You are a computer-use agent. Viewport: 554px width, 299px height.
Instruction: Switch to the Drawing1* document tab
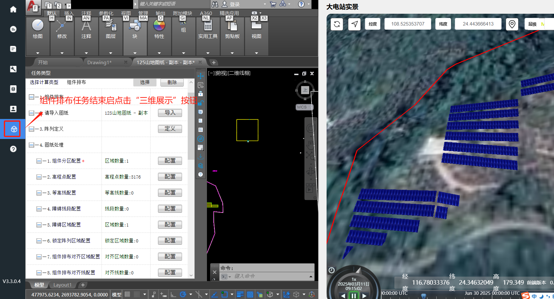99,62
